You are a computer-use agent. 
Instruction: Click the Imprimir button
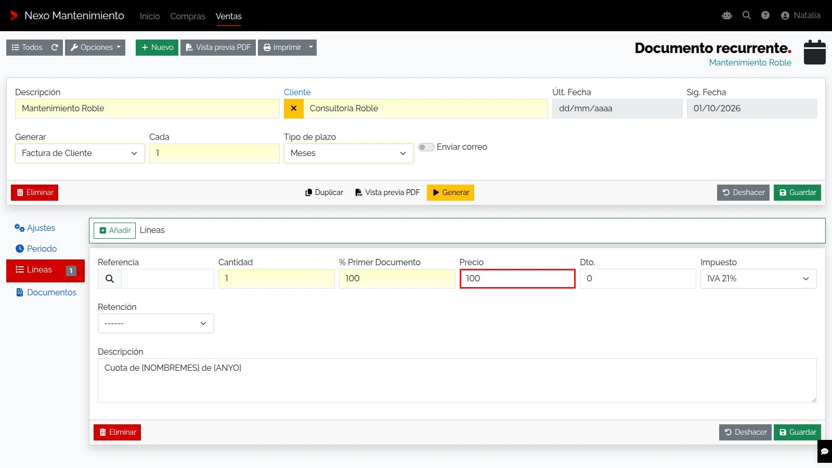282,47
